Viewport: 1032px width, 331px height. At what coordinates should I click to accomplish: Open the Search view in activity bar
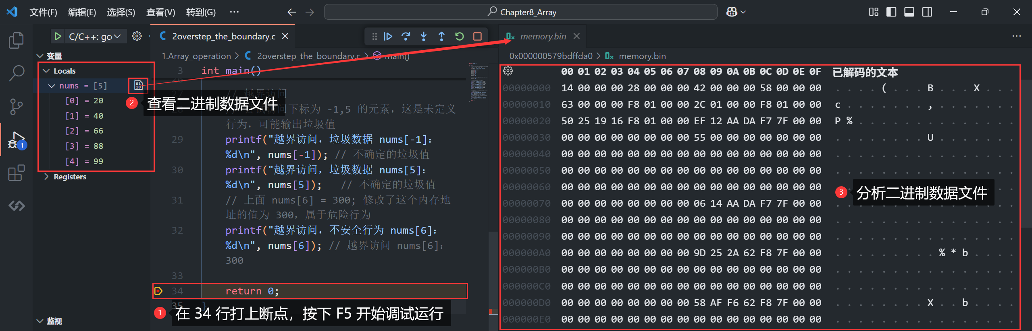[x=16, y=73]
